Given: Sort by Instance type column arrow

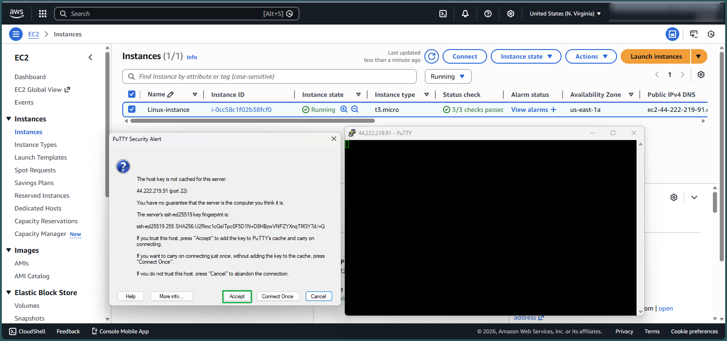Looking at the screenshot, I should pos(427,95).
